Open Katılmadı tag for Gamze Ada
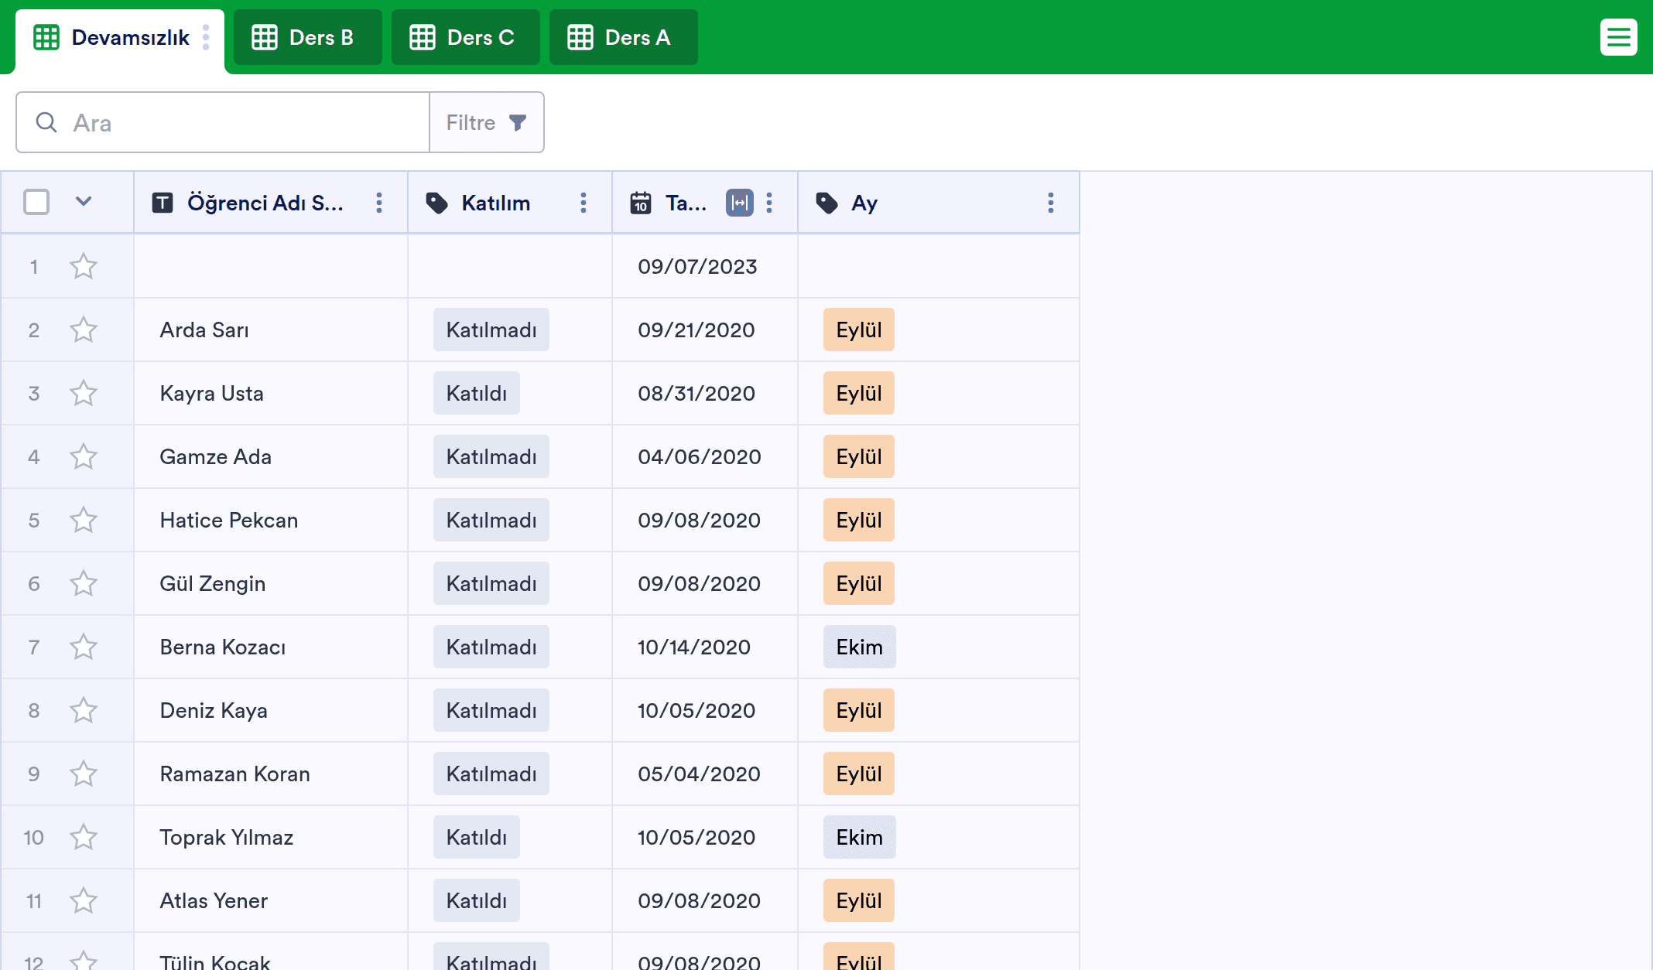Viewport: 1653px width, 970px height. [491, 456]
